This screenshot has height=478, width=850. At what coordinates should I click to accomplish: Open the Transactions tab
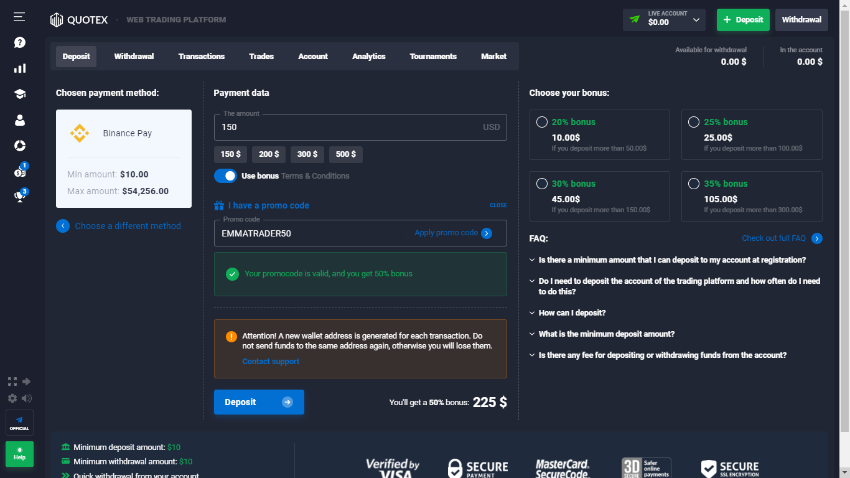[202, 57]
